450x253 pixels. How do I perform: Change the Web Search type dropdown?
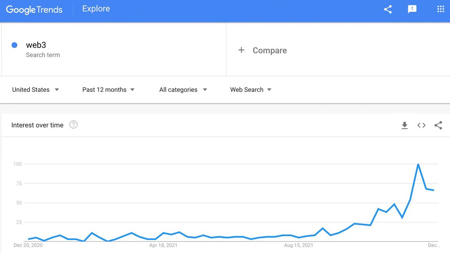pyautogui.click(x=251, y=90)
